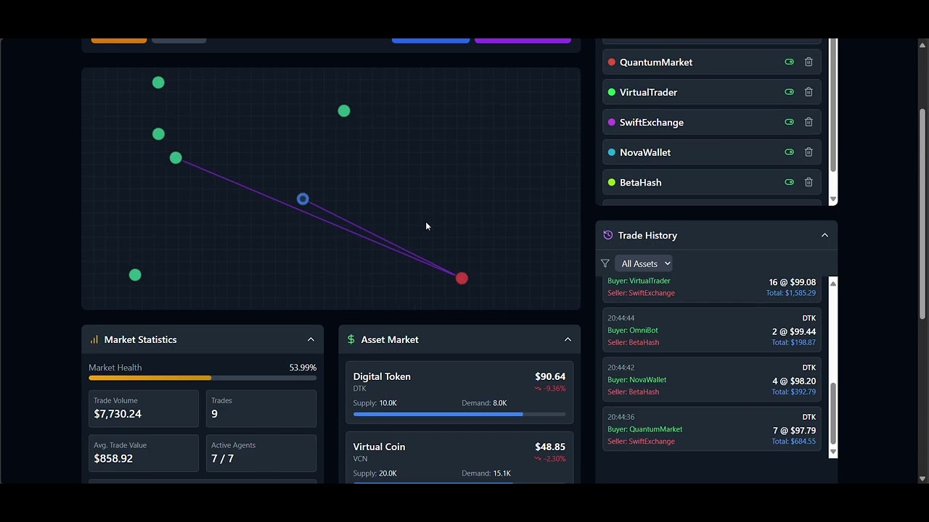The image size is (929, 522).
Task: Collapse the Asset Market panel
Action: pyautogui.click(x=568, y=339)
